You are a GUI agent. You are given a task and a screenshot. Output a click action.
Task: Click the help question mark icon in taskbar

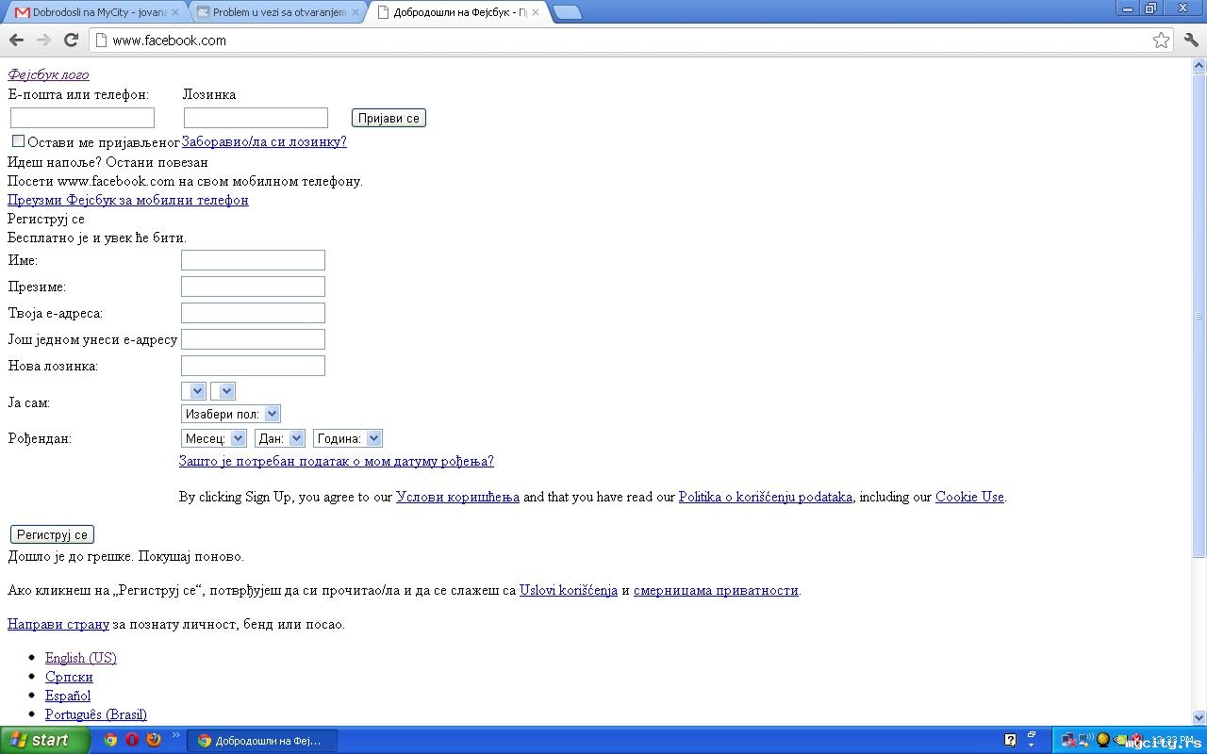coord(1011,740)
